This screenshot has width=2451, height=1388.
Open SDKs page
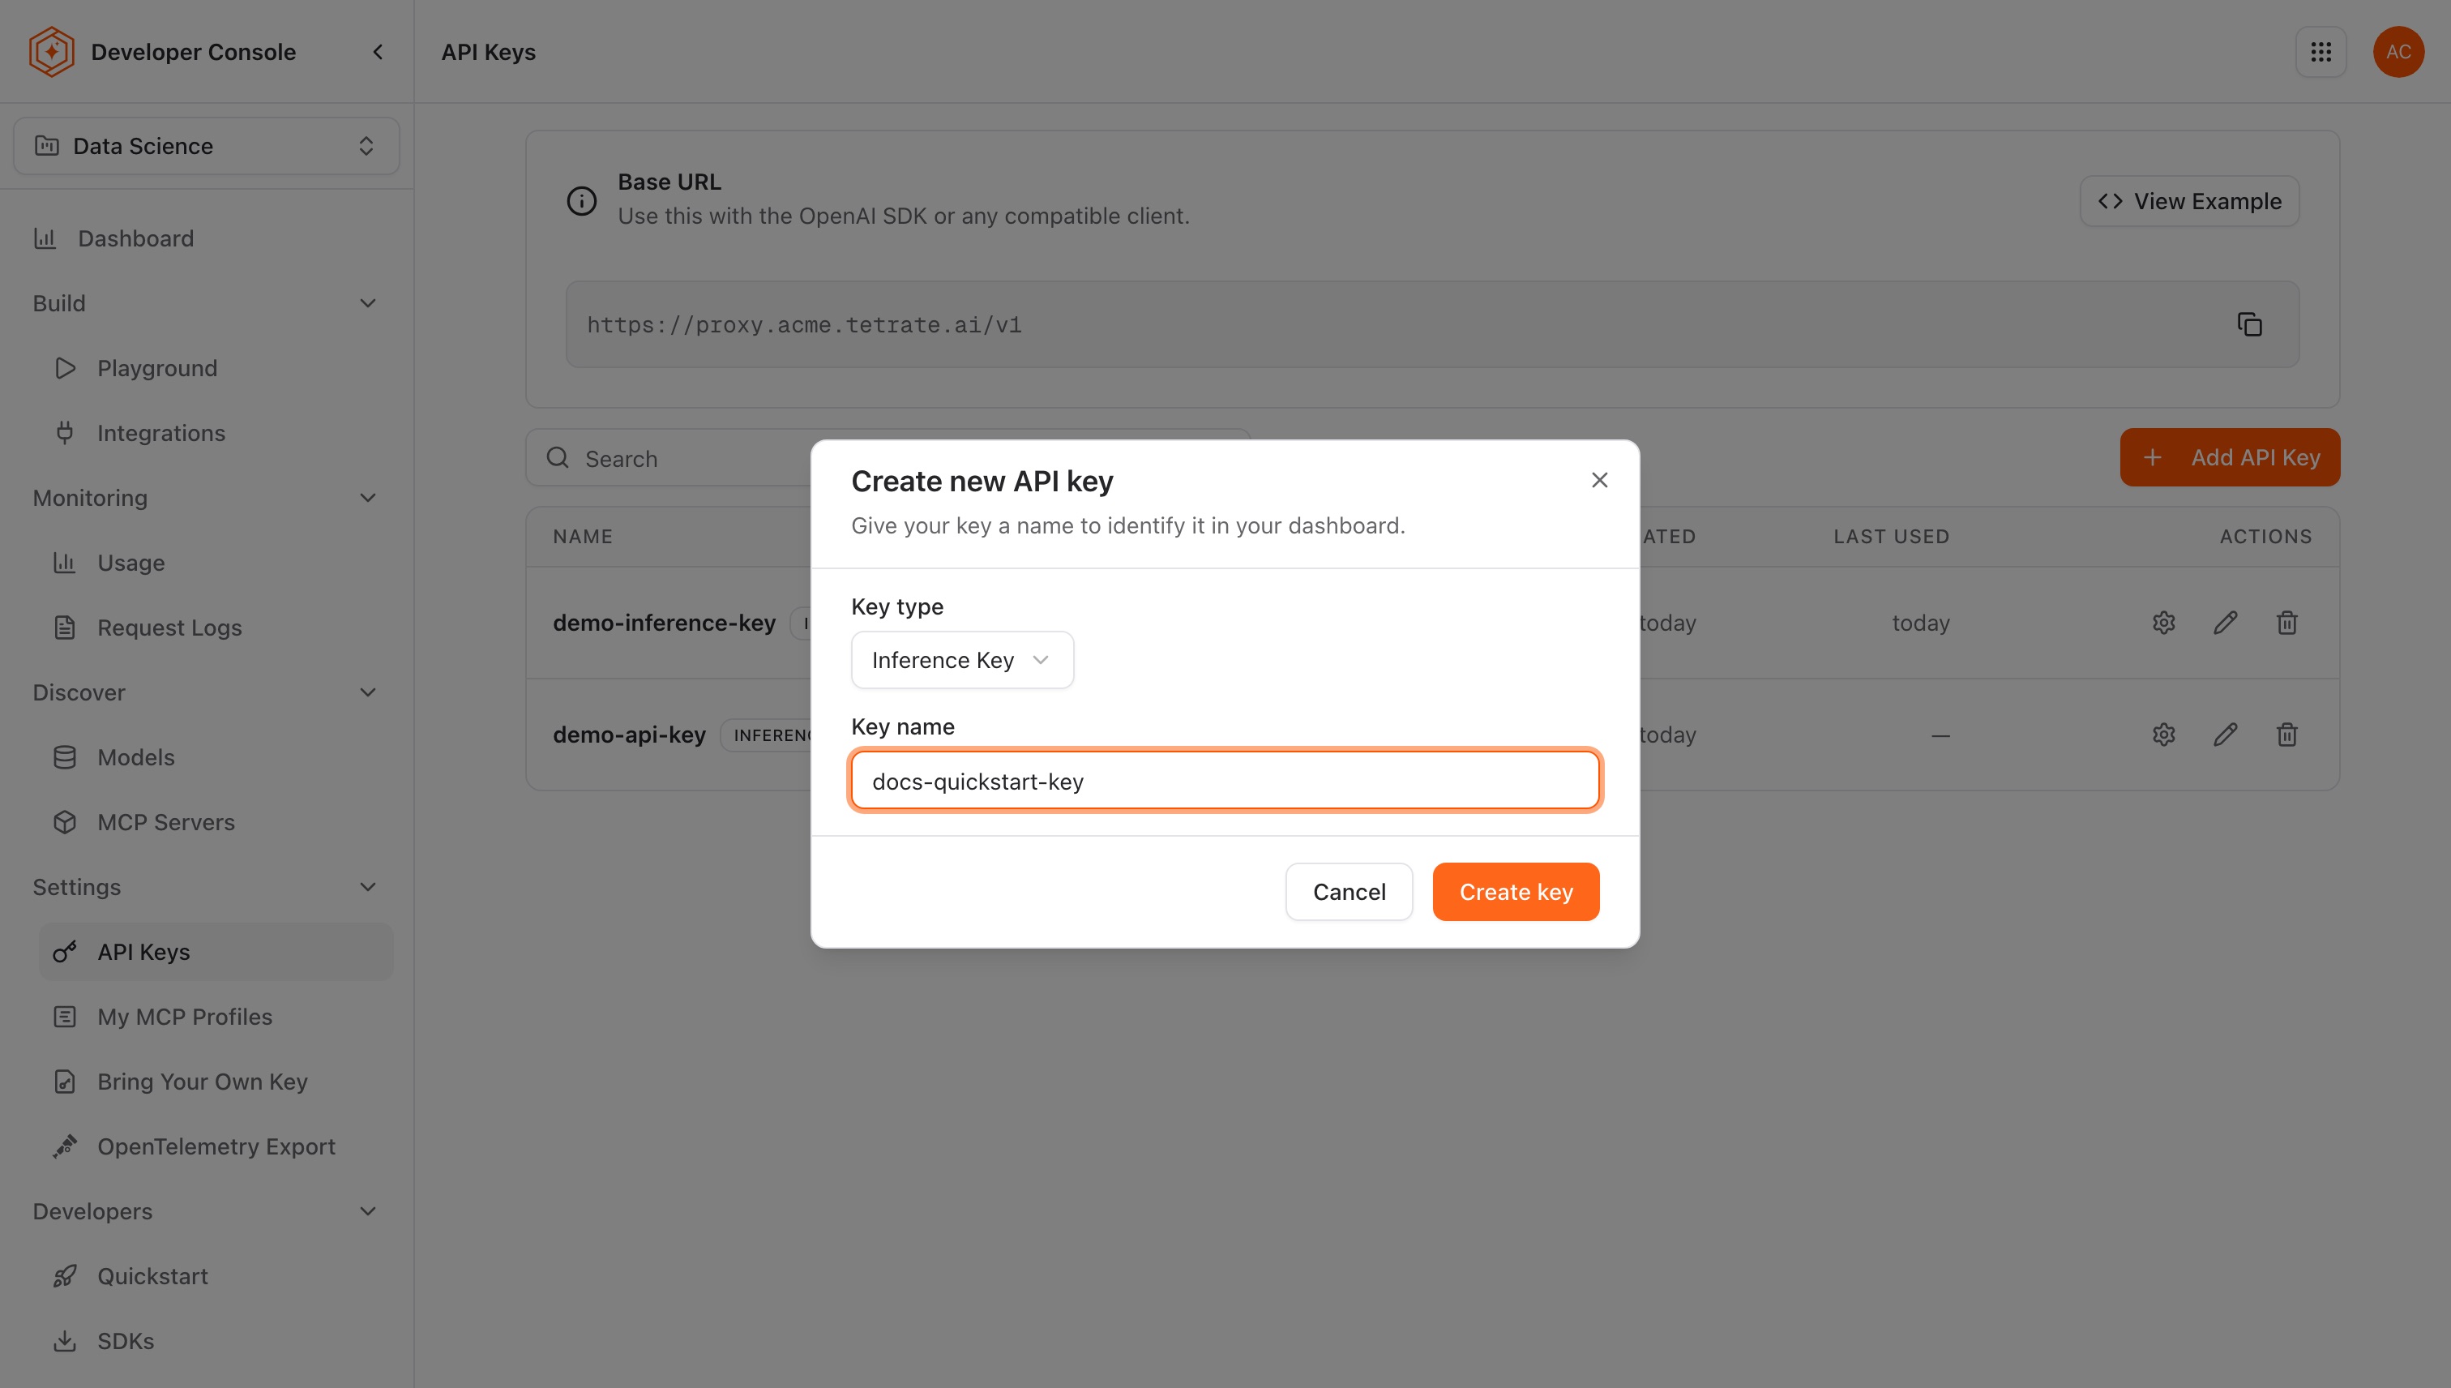(216, 1340)
